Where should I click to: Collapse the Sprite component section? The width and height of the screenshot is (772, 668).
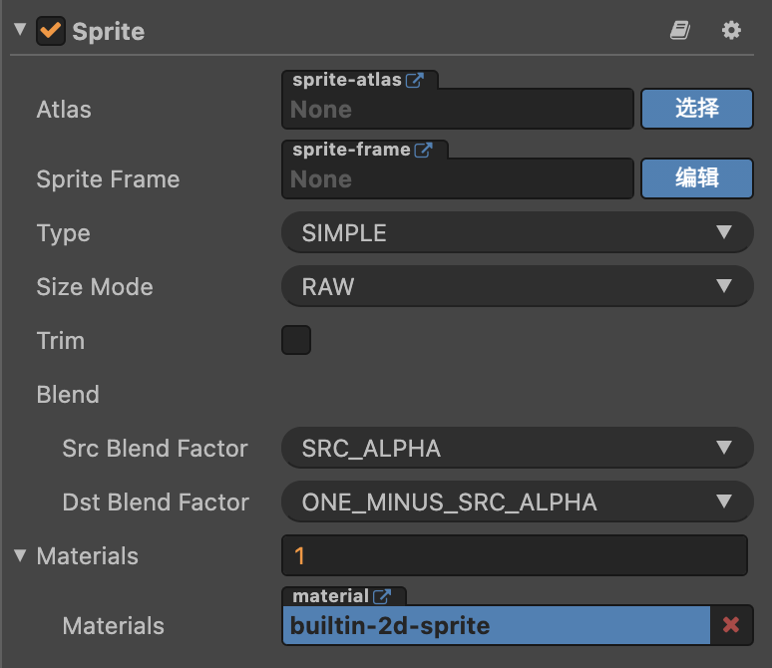(x=20, y=31)
